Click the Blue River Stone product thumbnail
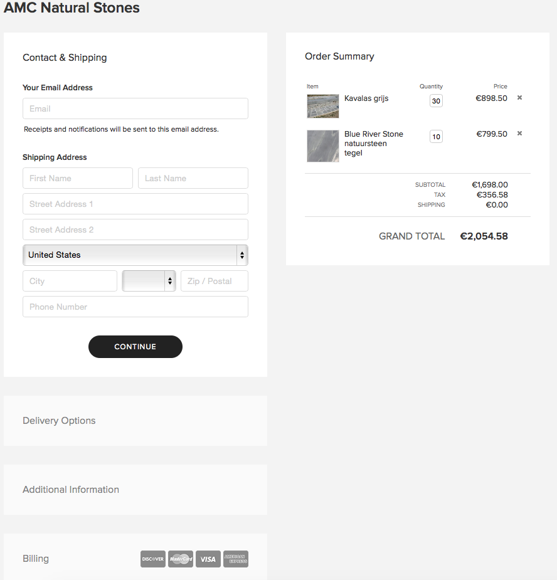 (x=323, y=146)
